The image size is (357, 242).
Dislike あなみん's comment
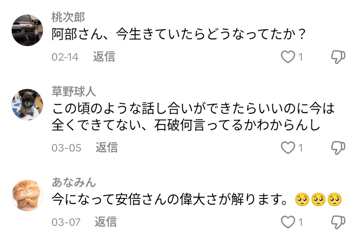pos(338,222)
